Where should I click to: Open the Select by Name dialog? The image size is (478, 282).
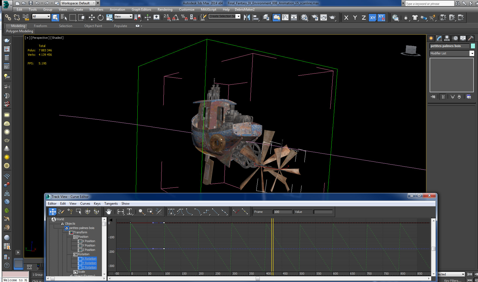[x=64, y=17]
